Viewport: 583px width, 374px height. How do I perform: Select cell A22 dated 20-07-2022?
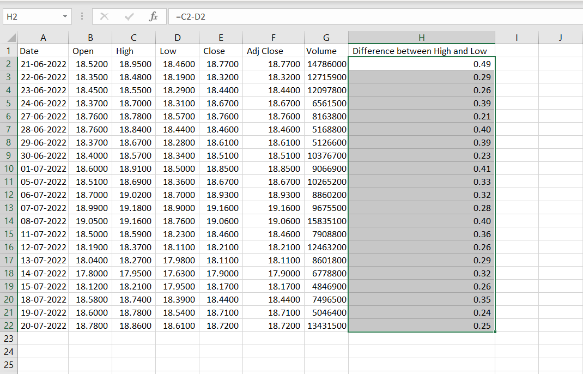[x=43, y=325]
